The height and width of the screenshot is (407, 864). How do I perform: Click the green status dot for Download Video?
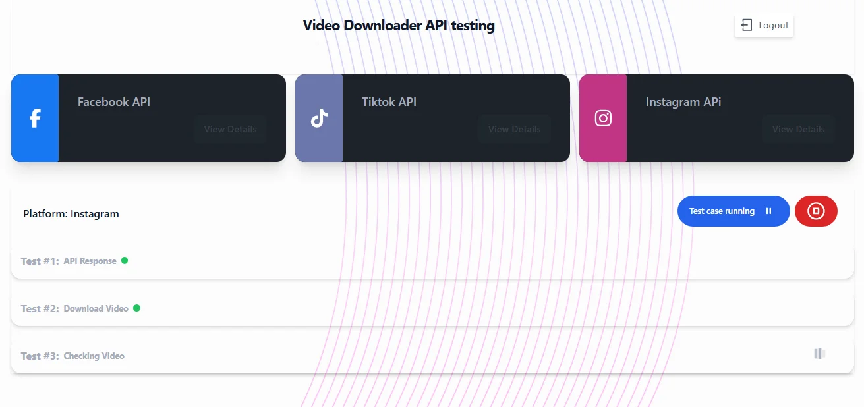(x=137, y=308)
